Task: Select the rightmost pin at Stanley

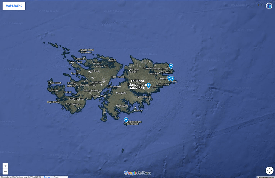Action: pyautogui.click(x=173, y=78)
